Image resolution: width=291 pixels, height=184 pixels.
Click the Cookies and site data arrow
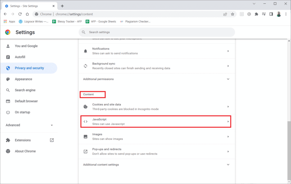pos(228,107)
